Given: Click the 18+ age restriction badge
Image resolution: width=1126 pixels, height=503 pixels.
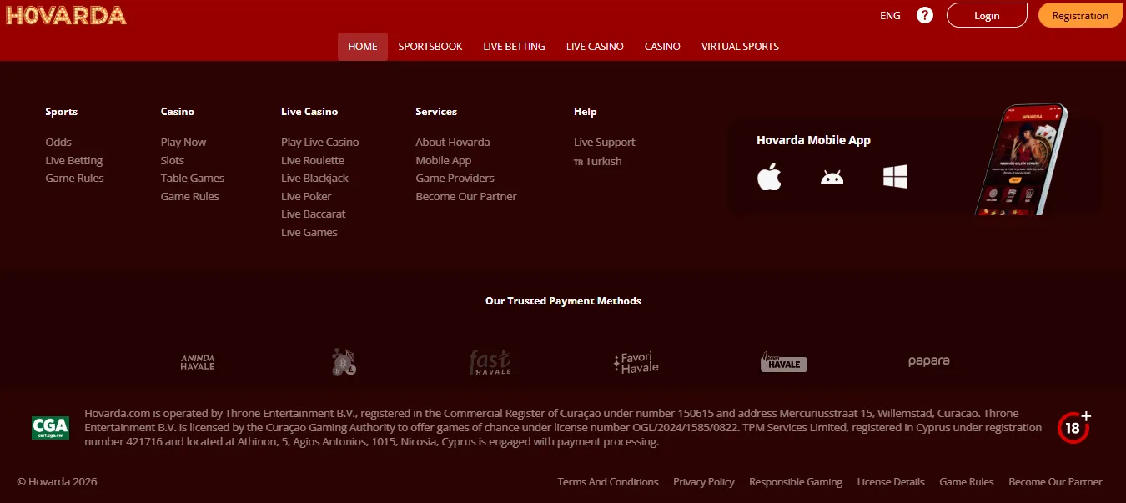Looking at the screenshot, I should pyautogui.click(x=1074, y=427).
